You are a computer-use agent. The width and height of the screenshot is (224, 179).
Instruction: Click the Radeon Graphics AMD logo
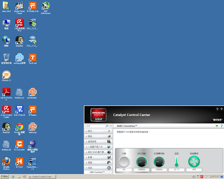pos(99,115)
